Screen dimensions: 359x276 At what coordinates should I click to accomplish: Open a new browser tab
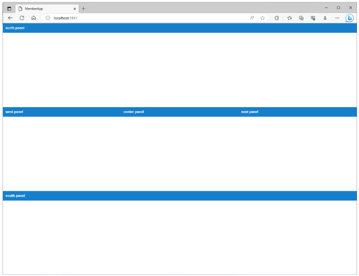[83, 9]
